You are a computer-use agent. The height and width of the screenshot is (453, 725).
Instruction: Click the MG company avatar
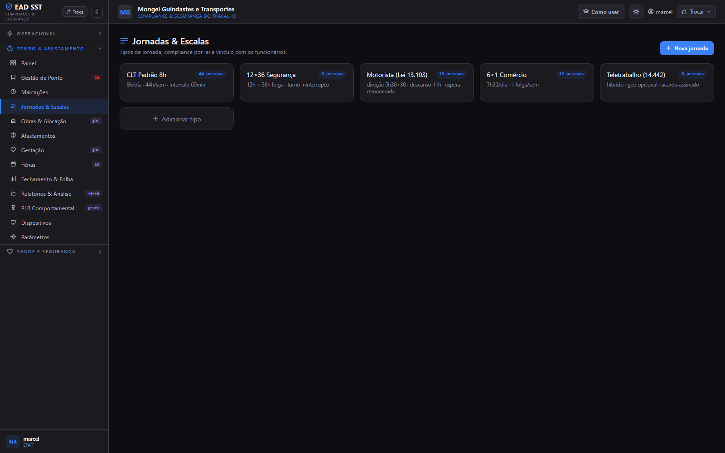[125, 12]
